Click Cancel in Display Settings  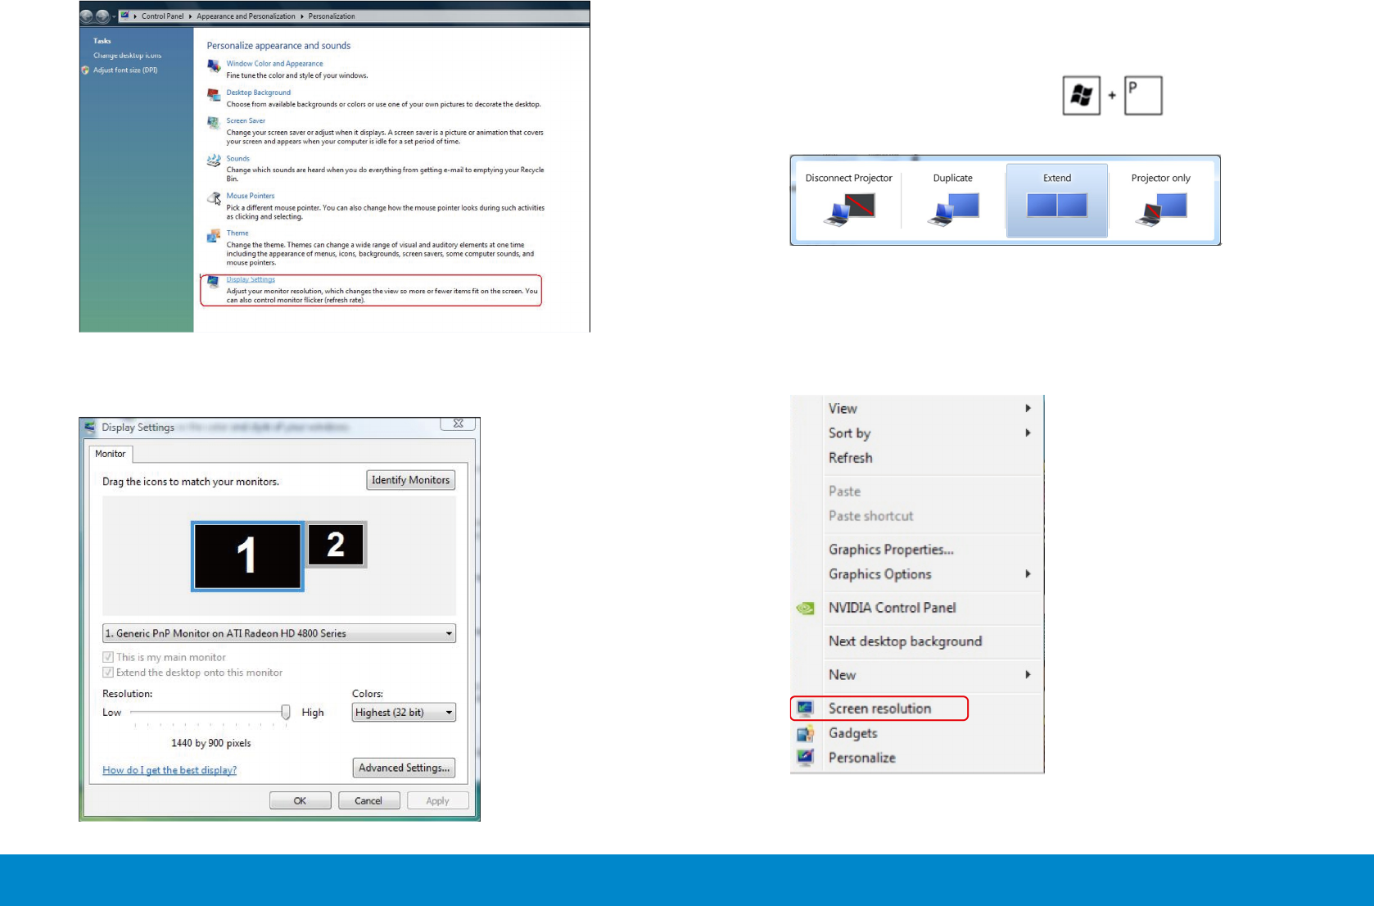[368, 801]
